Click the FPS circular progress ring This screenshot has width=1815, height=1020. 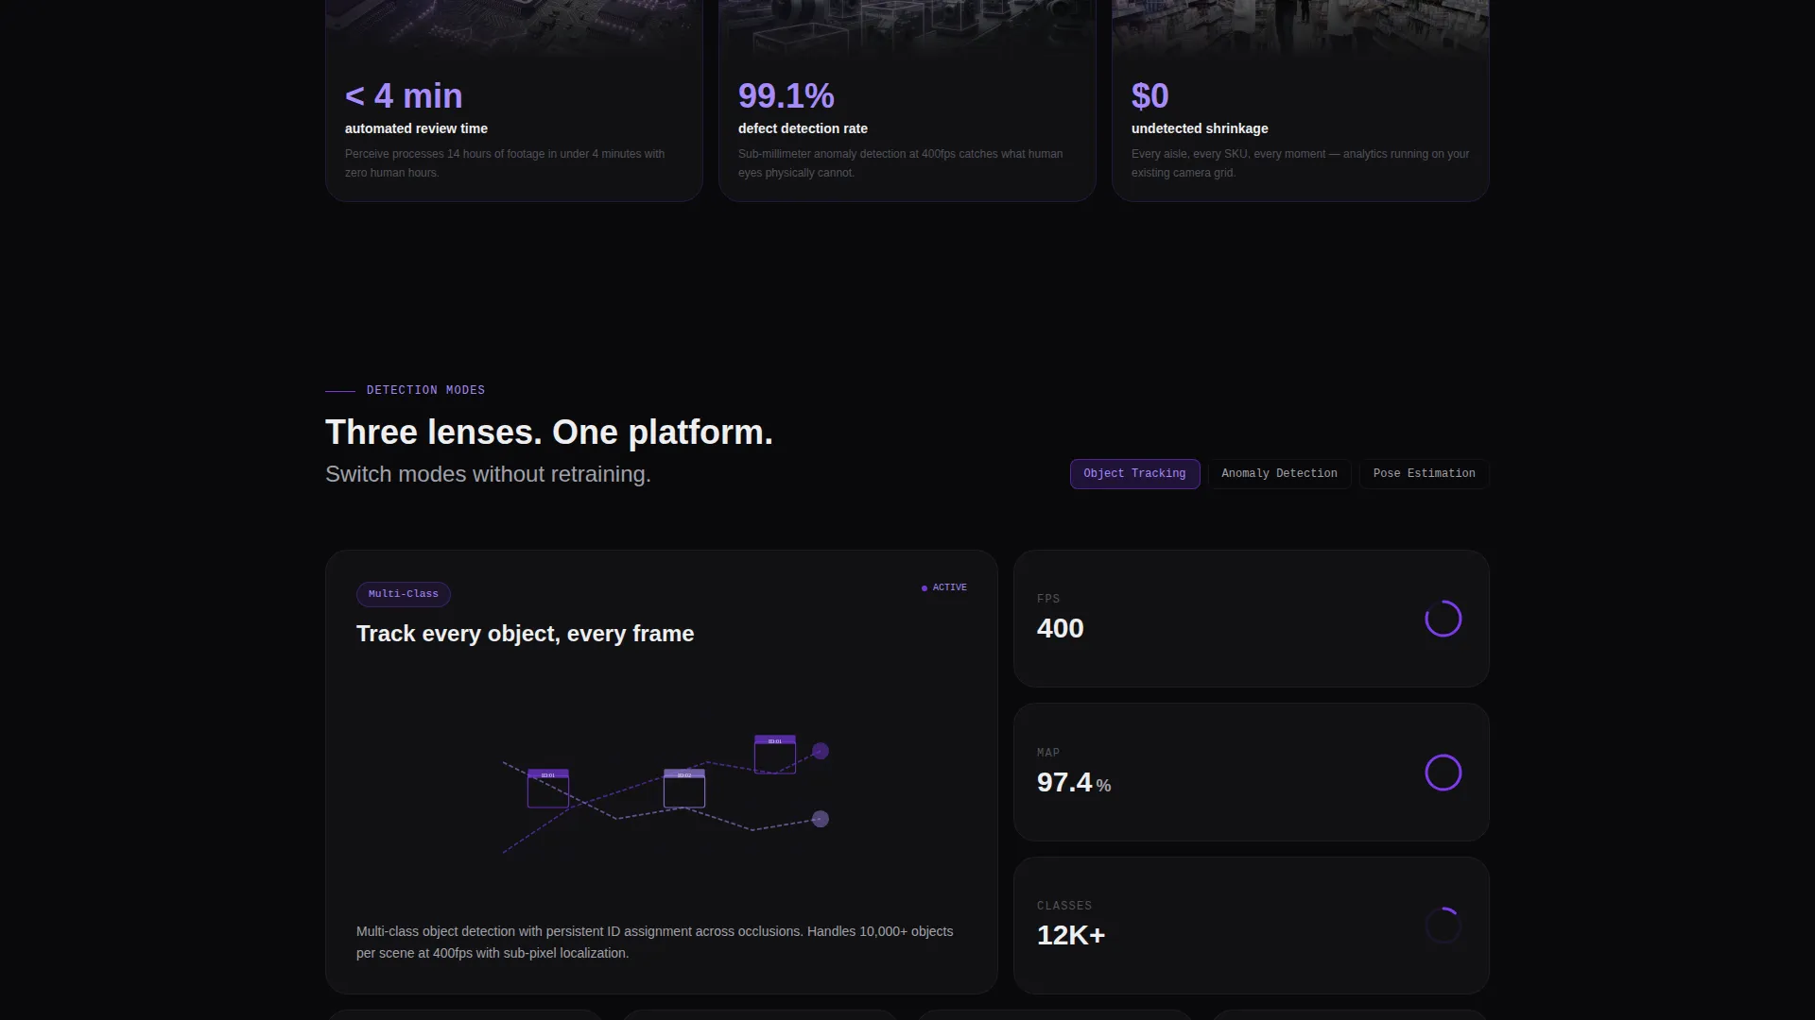pyautogui.click(x=1443, y=619)
